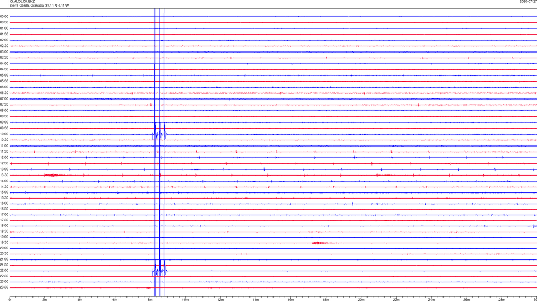Pick the 07:30 trace label

[4, 105]
